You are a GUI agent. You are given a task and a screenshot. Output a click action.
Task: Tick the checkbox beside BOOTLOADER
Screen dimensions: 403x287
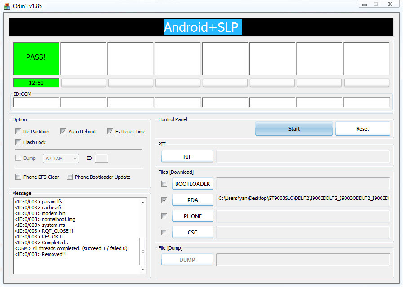click(164, 184)
